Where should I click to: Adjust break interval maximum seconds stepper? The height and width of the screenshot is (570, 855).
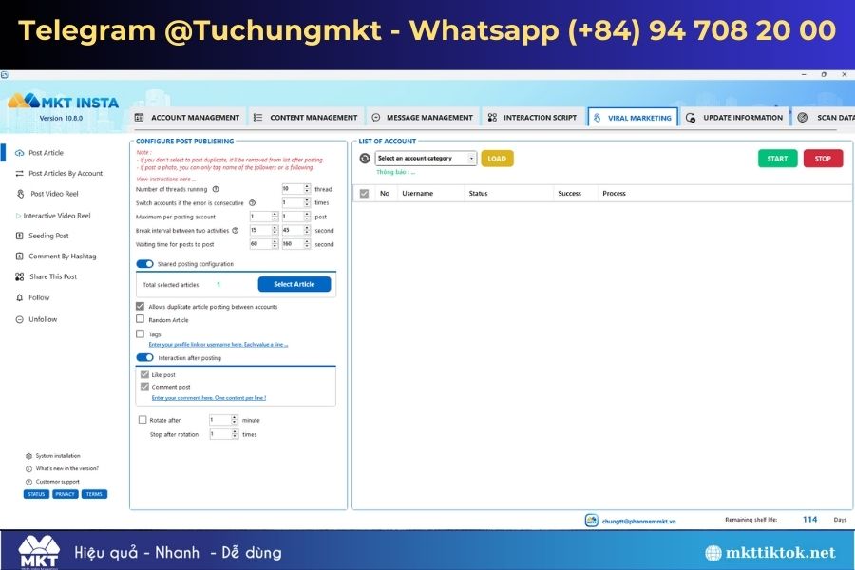(x=296, y=230)
